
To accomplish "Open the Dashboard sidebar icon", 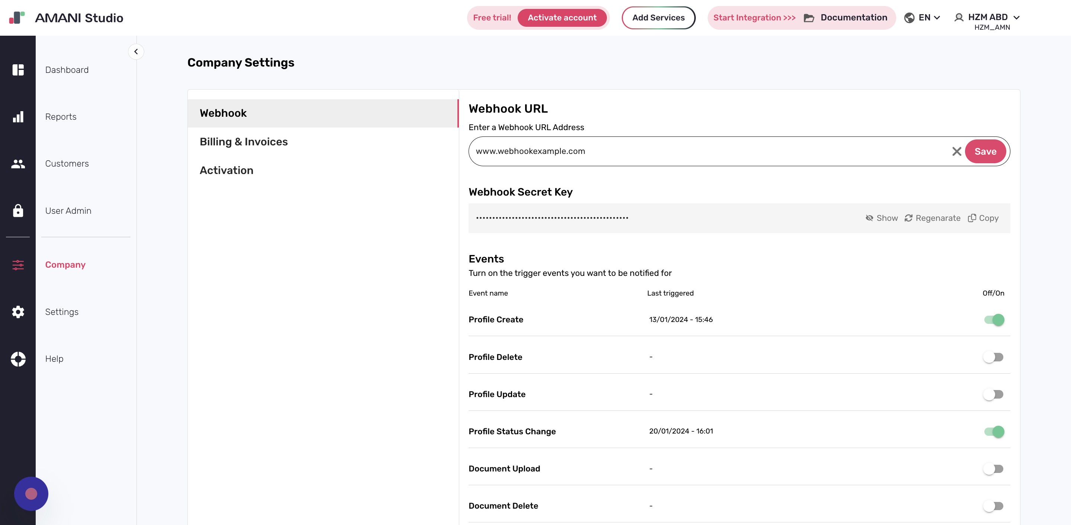I will (18, 70).
